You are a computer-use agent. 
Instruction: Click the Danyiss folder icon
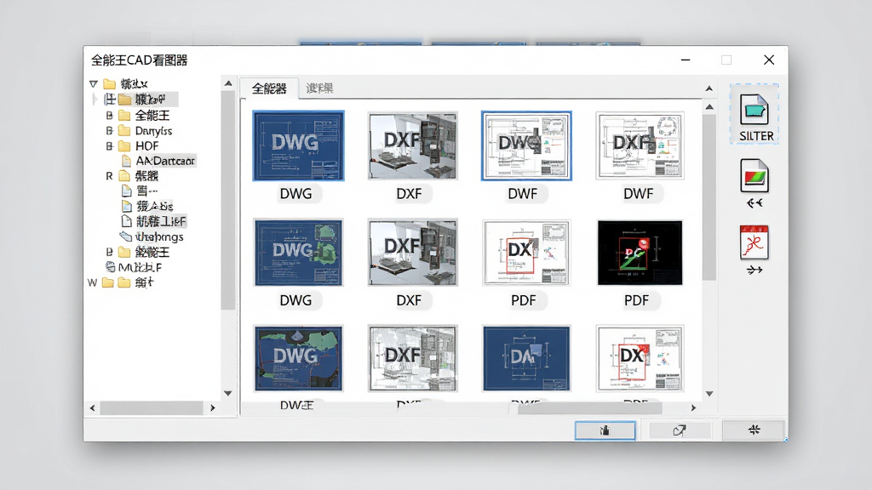click(124, 130)
